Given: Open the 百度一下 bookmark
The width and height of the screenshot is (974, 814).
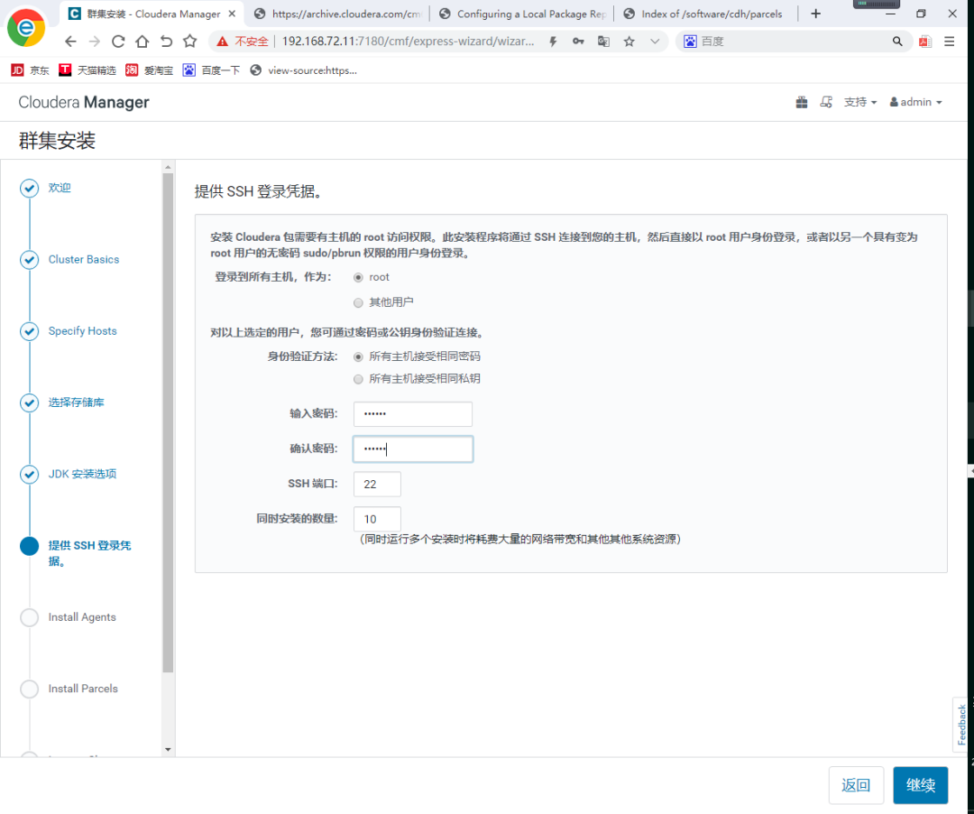Looking at the screenshot, I should tap(211, 70).
